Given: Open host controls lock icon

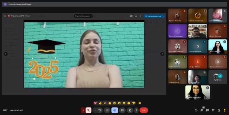Looking at the screenshot, I should click(x=219, y=110).
